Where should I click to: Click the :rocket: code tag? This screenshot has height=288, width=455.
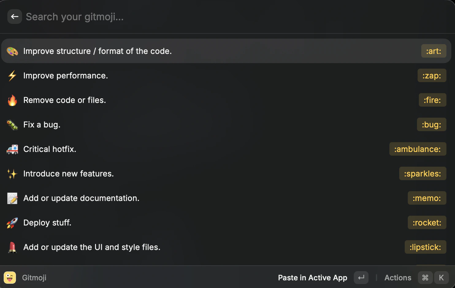pyautogui.click(x=427, y=222)
